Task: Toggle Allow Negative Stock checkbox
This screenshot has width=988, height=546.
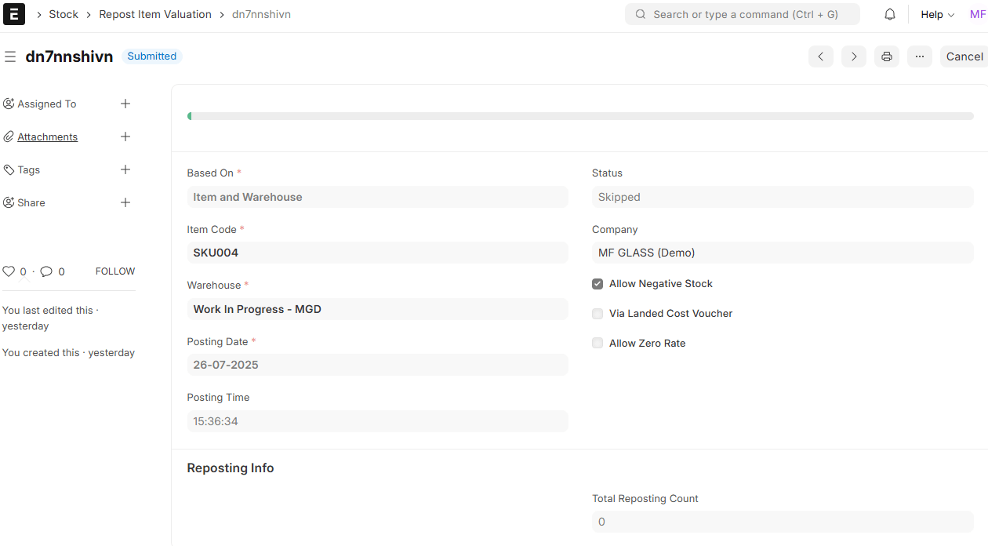Action: (x=598, y=284)
